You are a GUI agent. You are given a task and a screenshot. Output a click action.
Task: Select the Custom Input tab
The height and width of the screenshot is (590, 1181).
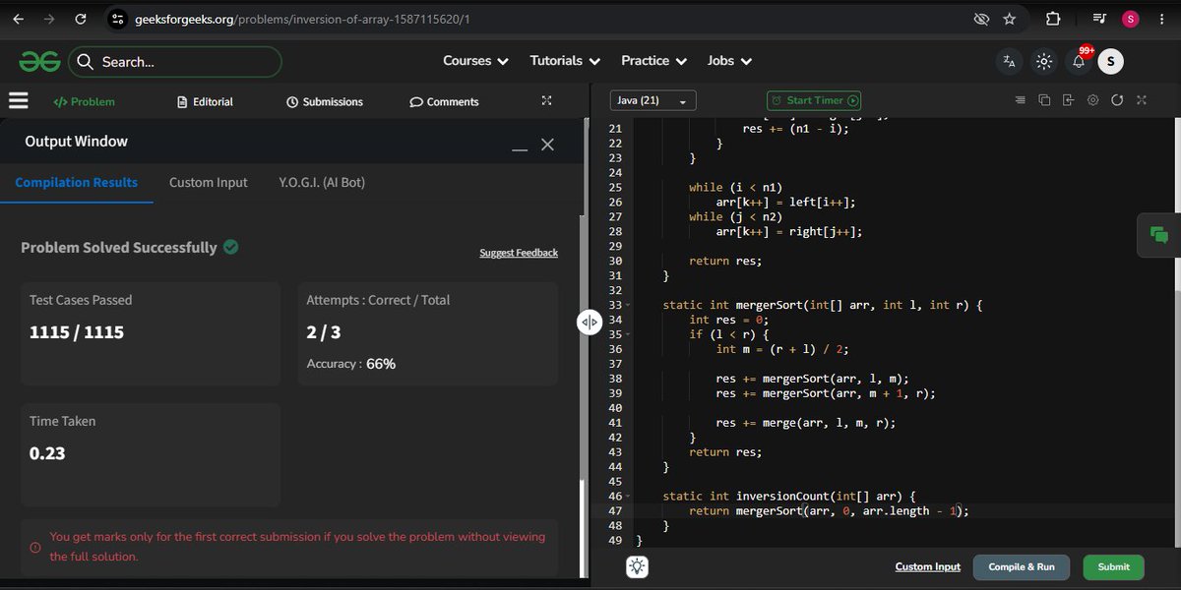(209, 182)
